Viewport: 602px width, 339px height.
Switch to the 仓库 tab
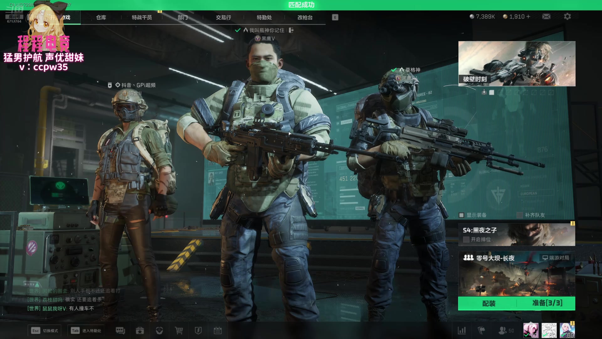click(101, 17)
